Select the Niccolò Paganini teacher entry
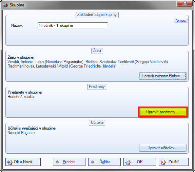This screenshot has width=195, height=172. (21, 133)
